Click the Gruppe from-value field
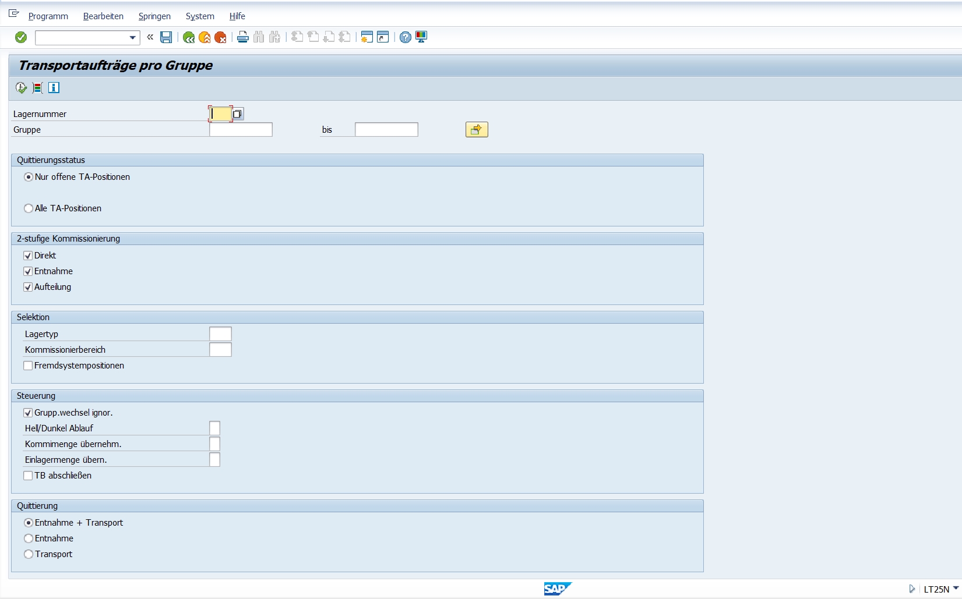The height and width of the screenshot is (599, 962). tap(241, 130)
